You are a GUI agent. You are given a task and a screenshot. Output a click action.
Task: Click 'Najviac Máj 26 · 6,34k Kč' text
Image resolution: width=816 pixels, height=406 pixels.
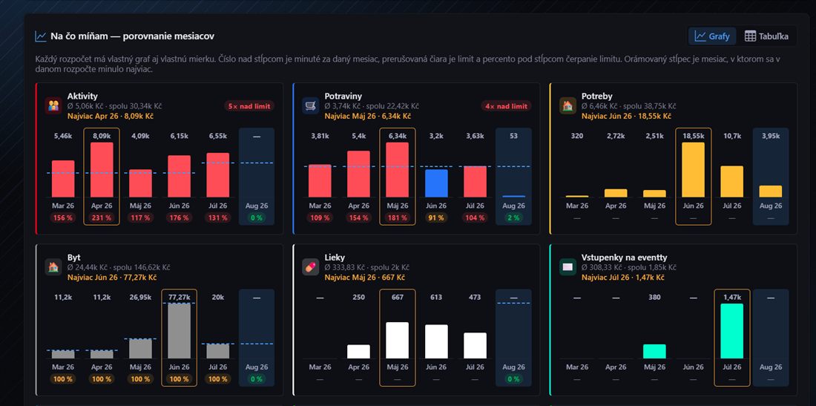click(x=368, y=116)
